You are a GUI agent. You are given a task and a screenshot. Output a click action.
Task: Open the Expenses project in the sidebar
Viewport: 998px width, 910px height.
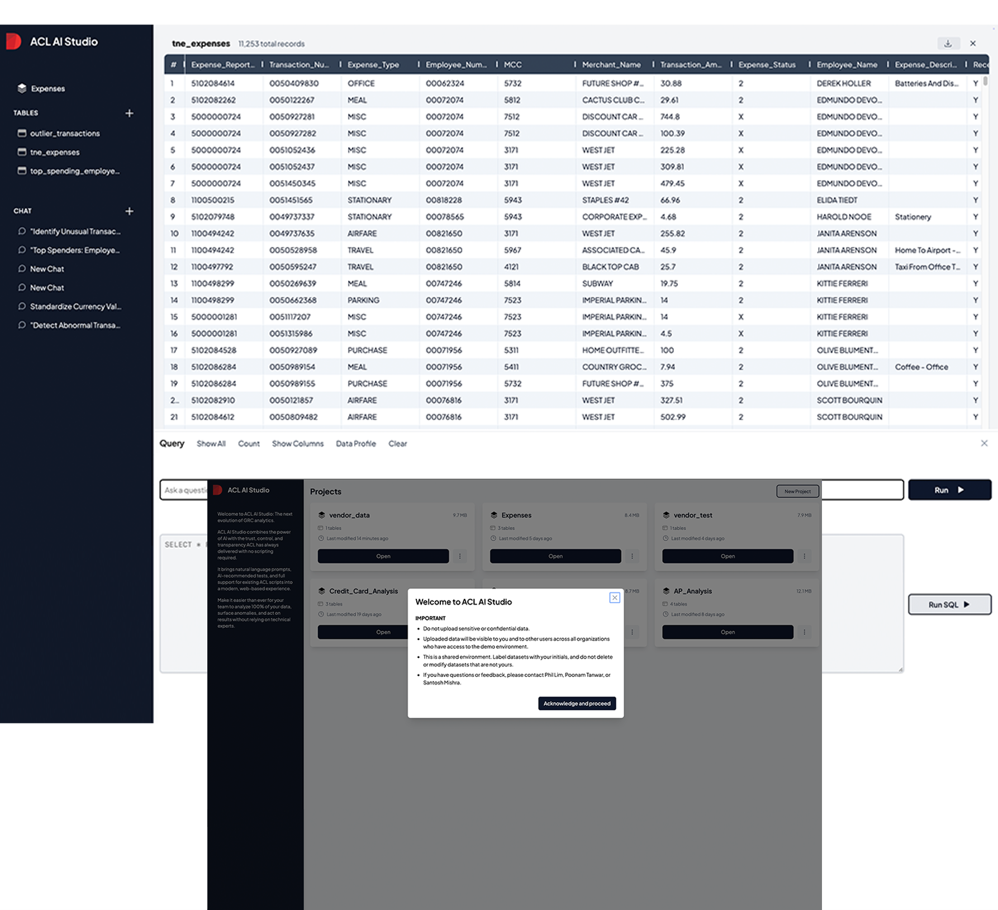(x=47, y=88)
